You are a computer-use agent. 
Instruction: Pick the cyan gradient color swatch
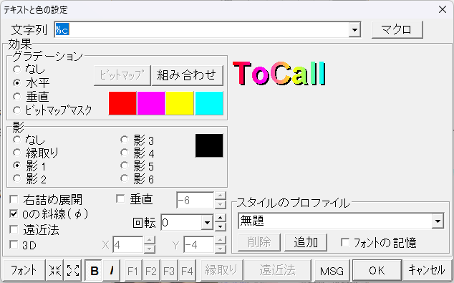tap(209, 103)
